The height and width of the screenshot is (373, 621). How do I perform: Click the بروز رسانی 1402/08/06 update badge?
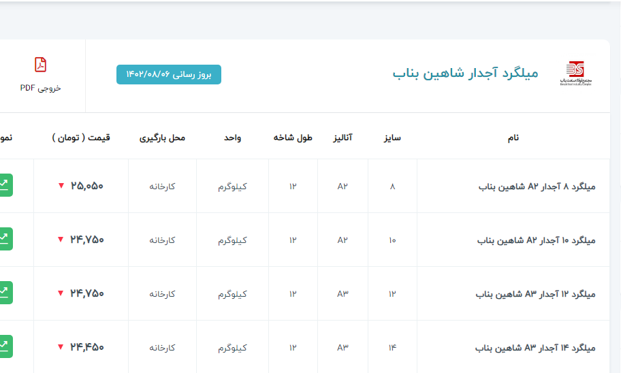169,74
